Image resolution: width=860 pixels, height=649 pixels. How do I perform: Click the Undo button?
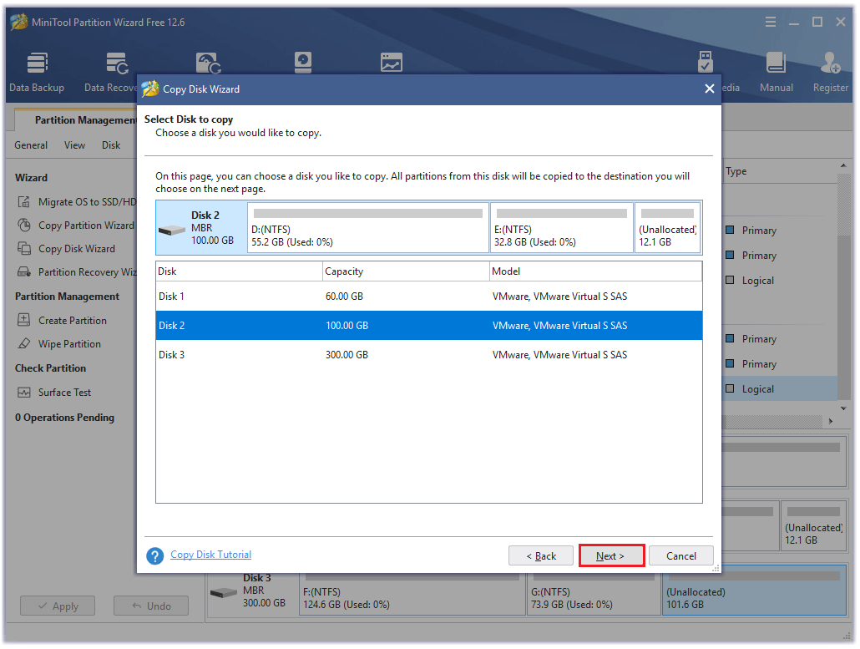click(x=151, y=606)
